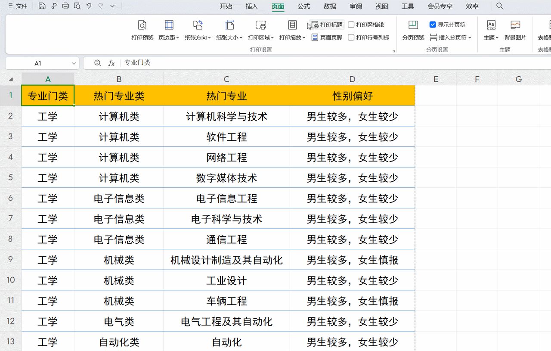Open the 文件 menu
This screenshot has width=551, height=351.
[x=18, y=6]
